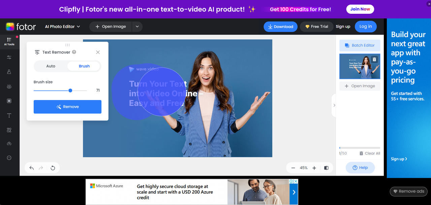Open the cloud Uploads icon in sidebar
431x205 pixels.
pos(9,143)
